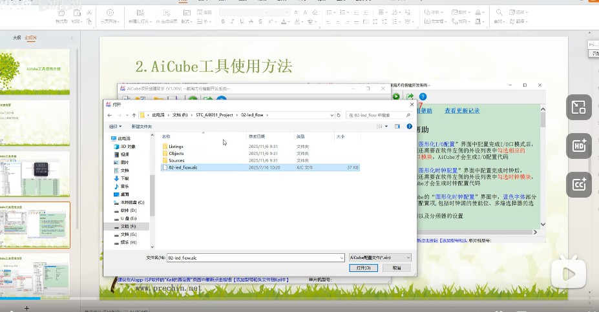Click the export arrow icon in AiCube window
The width and height of the screenshot is (599, 312).
pyautogui.click(x=410, y=97)
